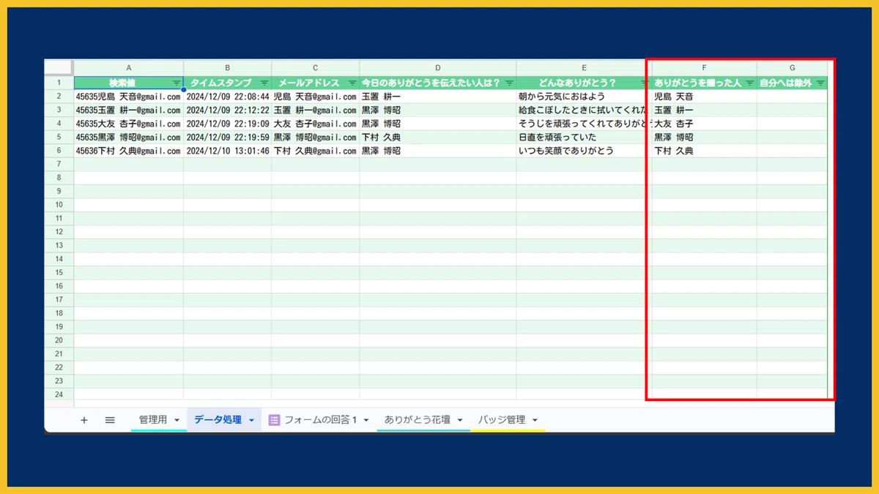
Task: Click cell 45635玉置 耕一@gmail.com
Action: 128,110
